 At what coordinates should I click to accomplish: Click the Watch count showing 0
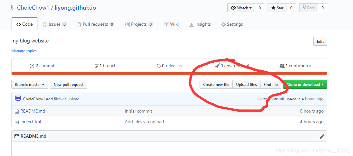tap(260, 8)
